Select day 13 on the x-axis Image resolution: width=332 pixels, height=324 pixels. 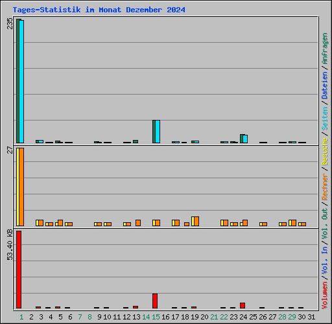(136, 317)
